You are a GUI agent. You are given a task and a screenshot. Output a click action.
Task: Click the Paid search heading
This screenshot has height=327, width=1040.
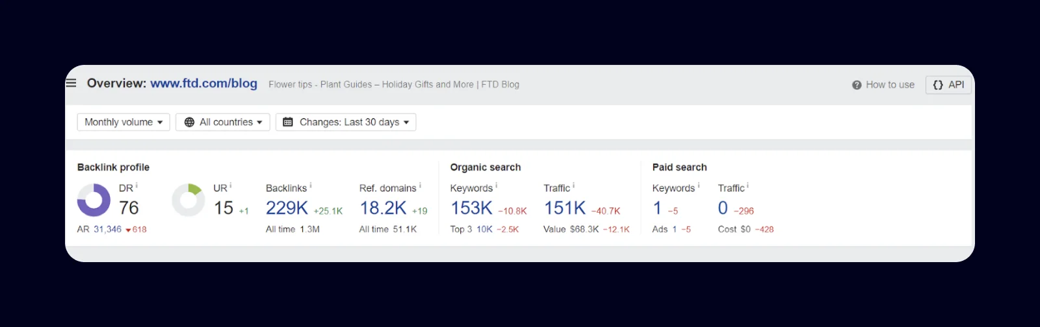tap(679, 167)
